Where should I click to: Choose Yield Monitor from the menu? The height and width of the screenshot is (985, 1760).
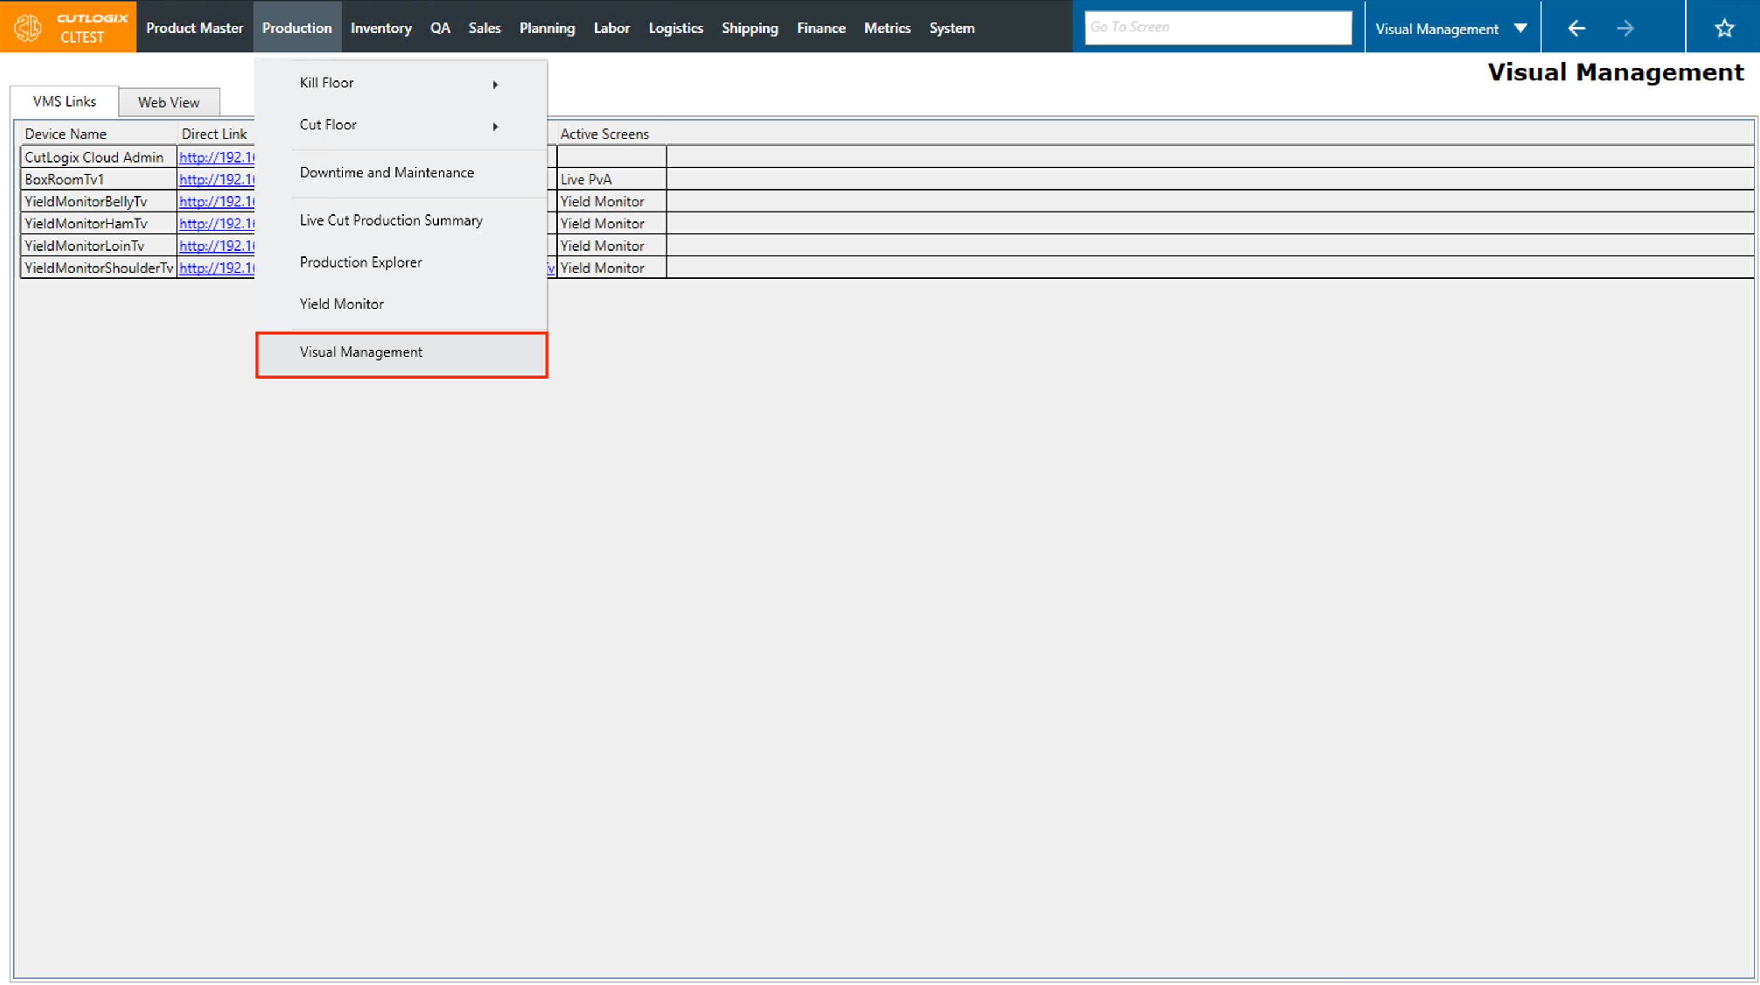[342, 305]
